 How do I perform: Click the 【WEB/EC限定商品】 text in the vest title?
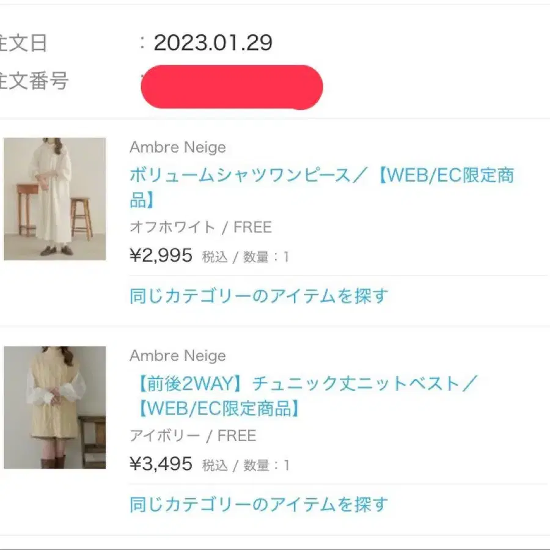pos(216,408)
